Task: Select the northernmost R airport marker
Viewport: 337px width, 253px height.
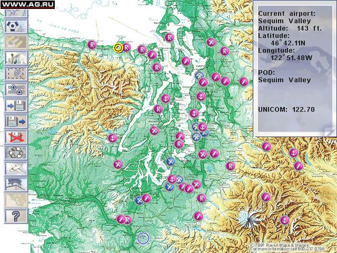Action: 170,37
